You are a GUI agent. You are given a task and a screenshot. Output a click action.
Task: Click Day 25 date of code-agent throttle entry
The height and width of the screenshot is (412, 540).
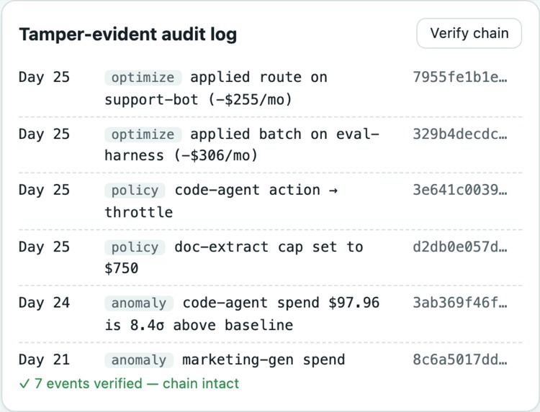point(45,190)
